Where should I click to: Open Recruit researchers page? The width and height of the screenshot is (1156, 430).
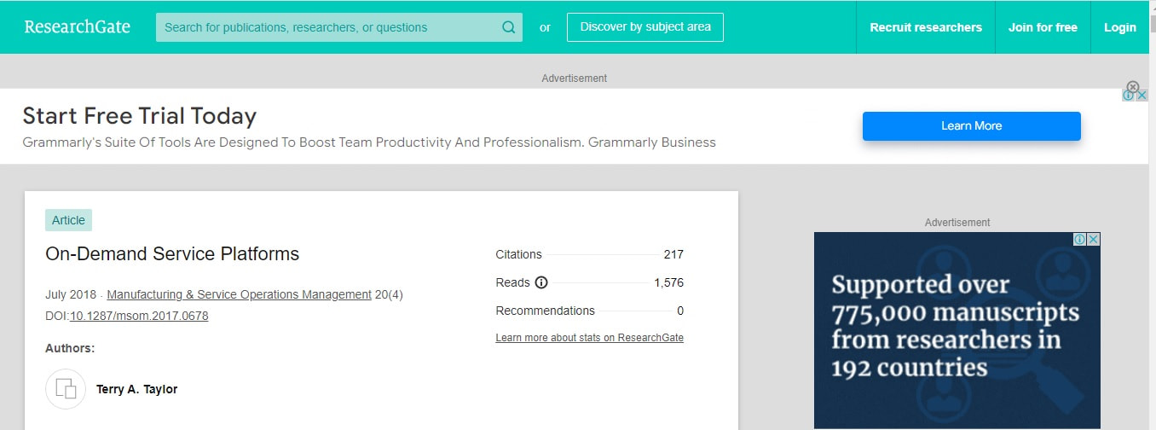coord(926,27)
